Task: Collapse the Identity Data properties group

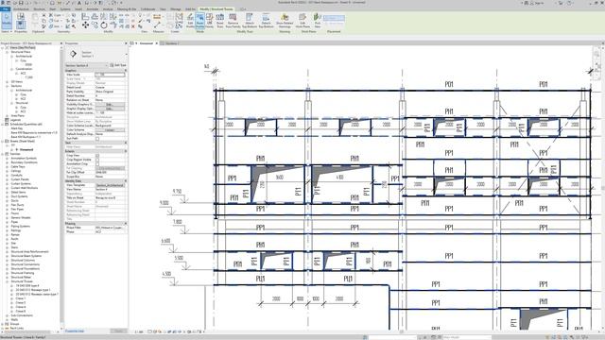Action: click(x=126, y=180)
